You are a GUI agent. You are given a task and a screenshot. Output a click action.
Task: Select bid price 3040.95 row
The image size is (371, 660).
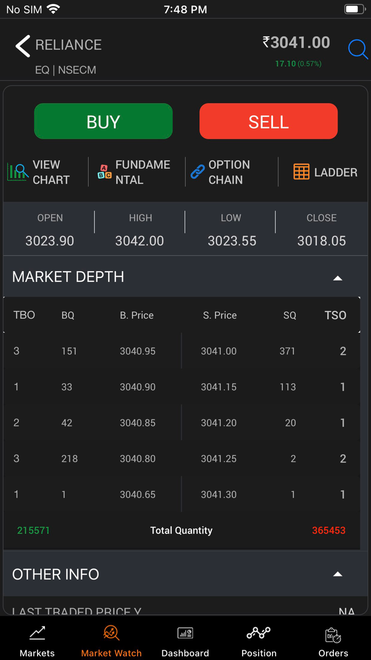138,351
